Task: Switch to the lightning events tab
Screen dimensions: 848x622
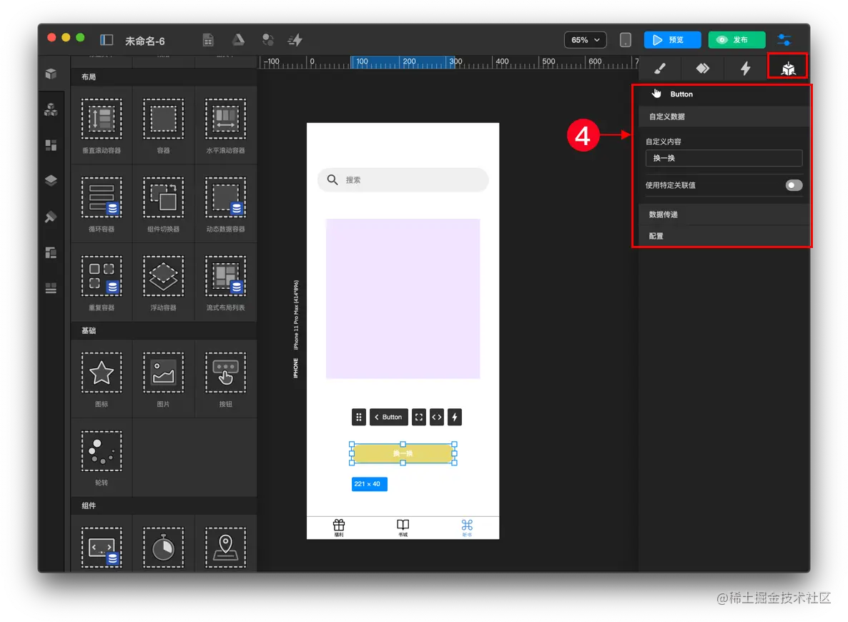Action: (745, 68)
